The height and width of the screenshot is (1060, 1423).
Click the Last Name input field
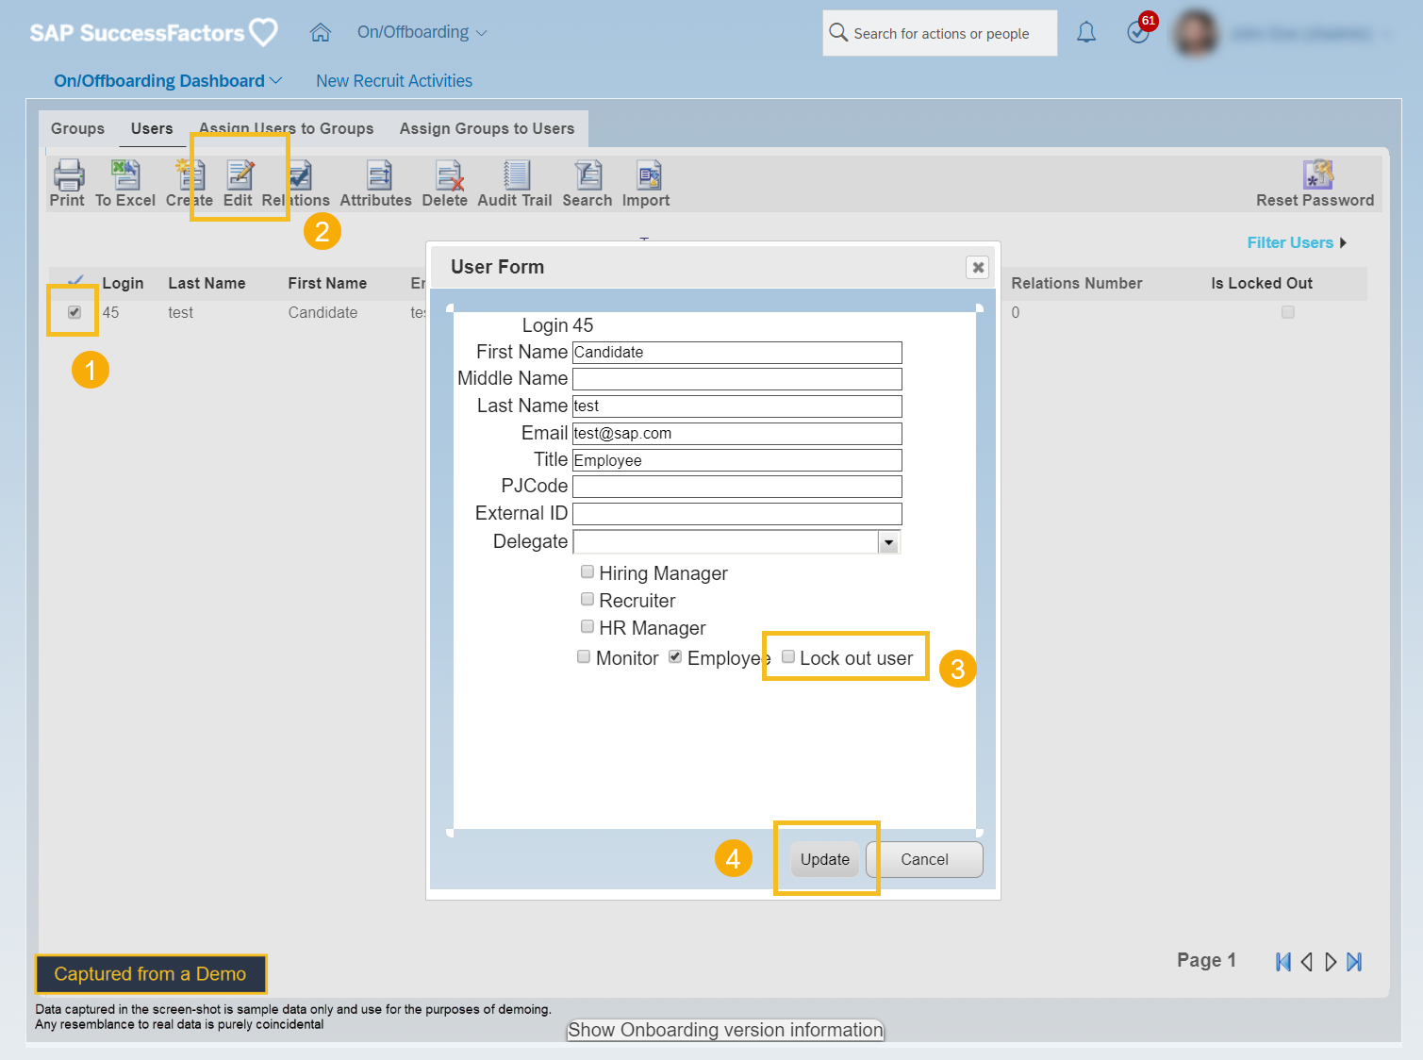click(x=737, y=406)
